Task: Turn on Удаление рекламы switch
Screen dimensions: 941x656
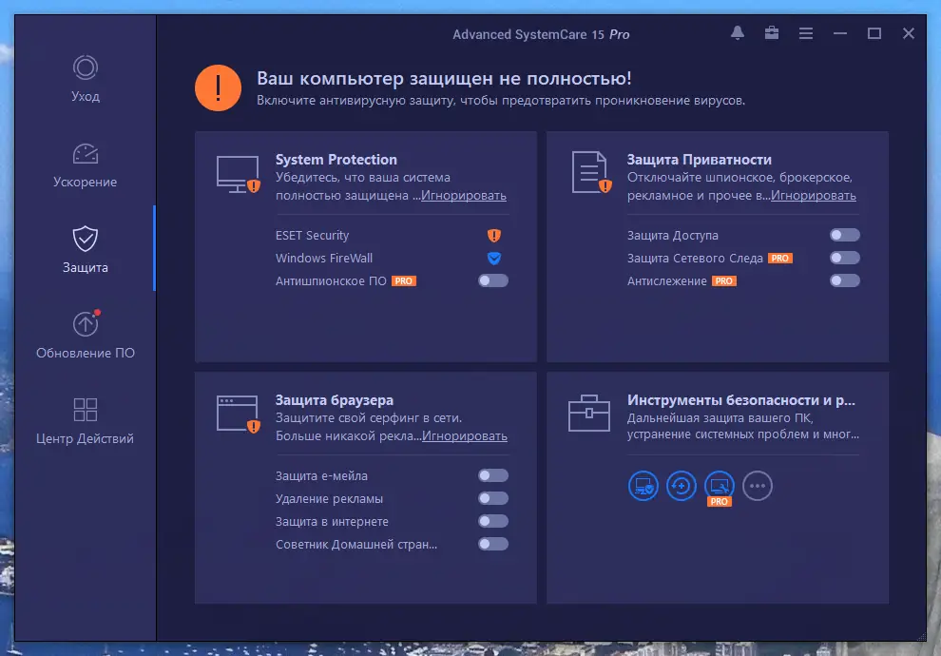Action: click(493, 498)
